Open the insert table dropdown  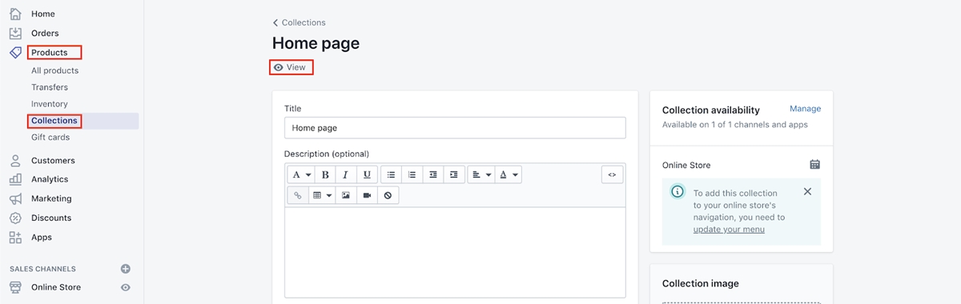[322, 195]
